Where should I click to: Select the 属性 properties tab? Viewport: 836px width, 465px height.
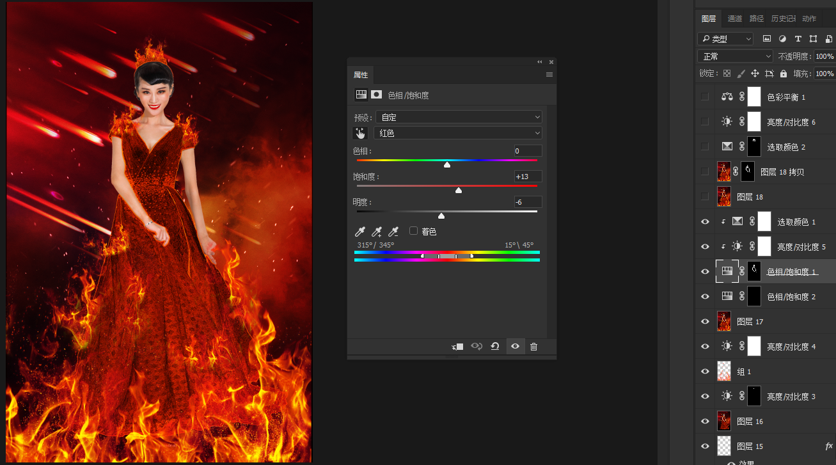pyautogui.click(x=361, y=75)
